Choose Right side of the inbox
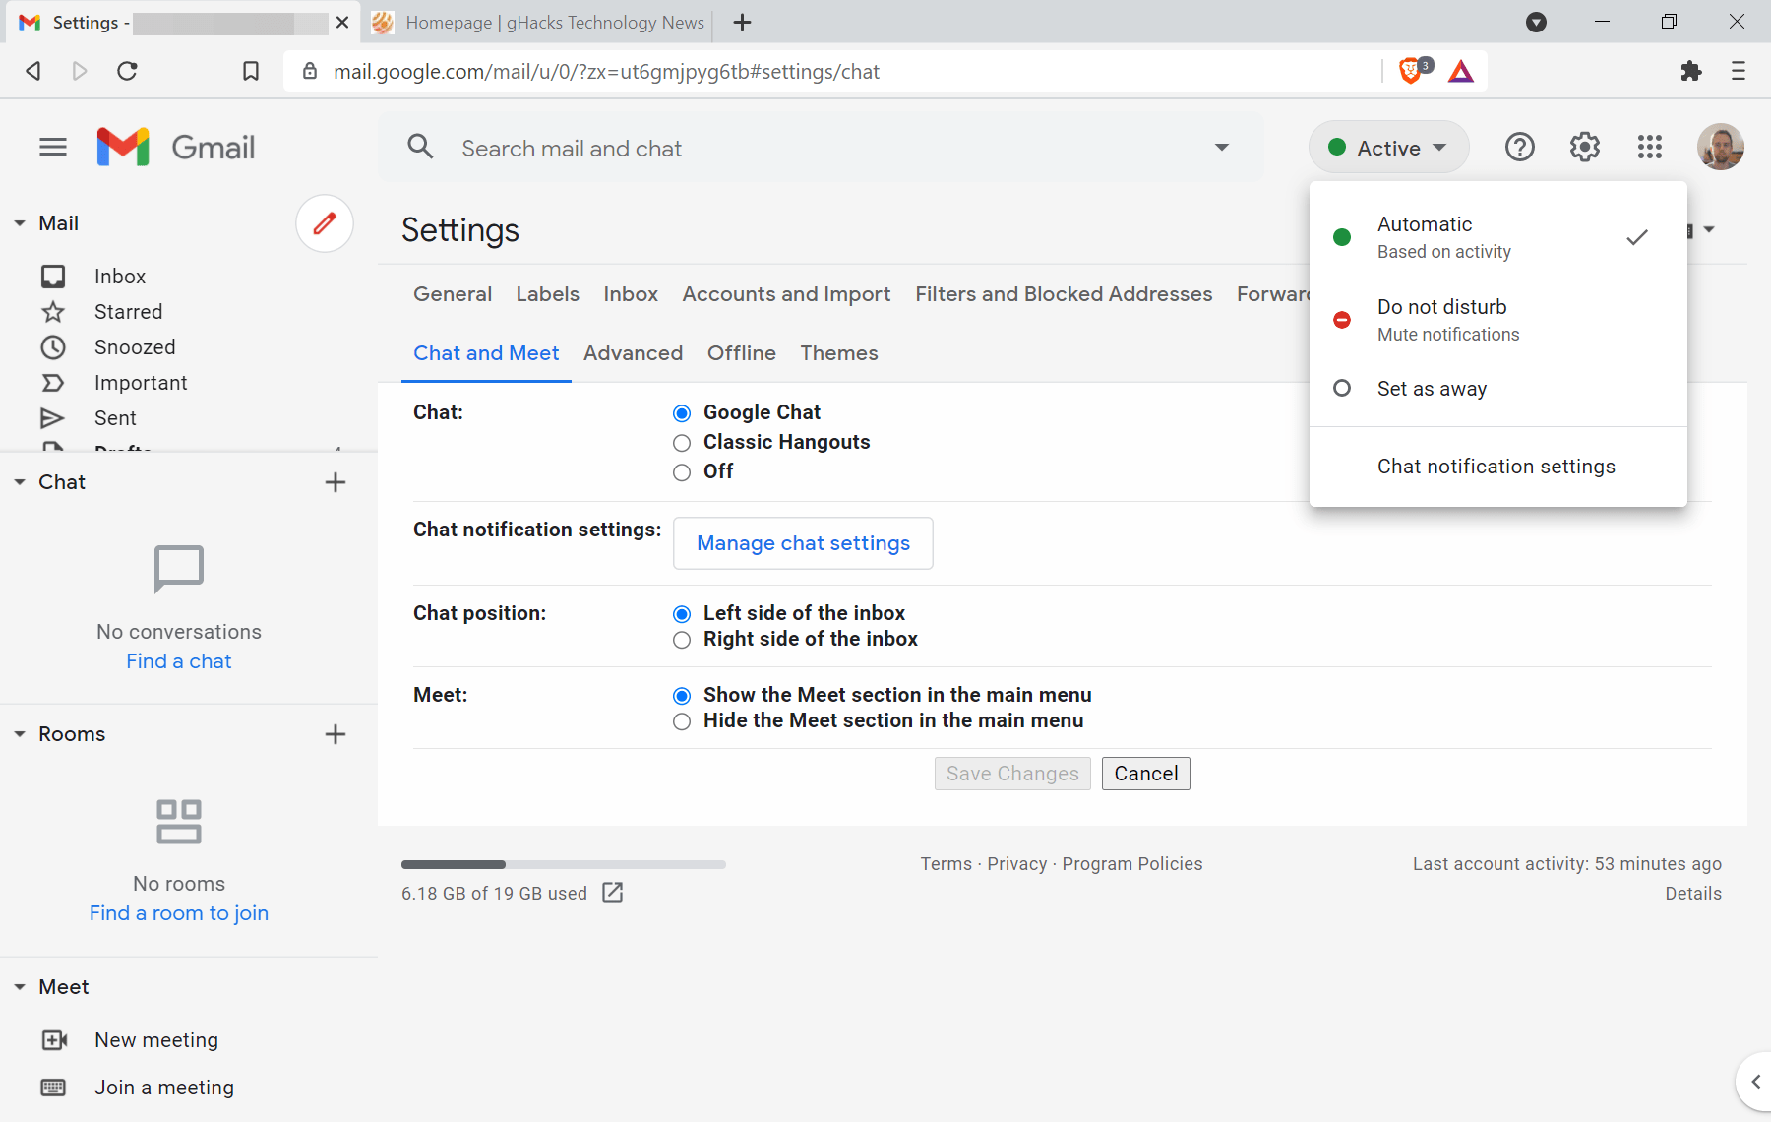1771x1122 pixels. tap(682, 640)
